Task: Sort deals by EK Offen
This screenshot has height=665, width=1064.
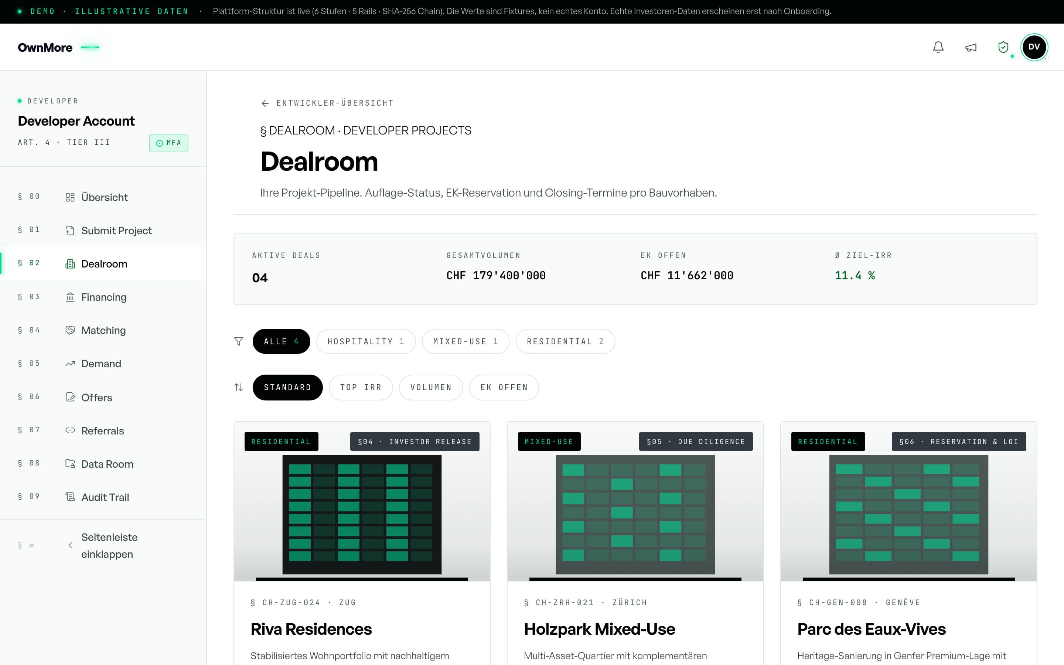Action: coord(504,388)
